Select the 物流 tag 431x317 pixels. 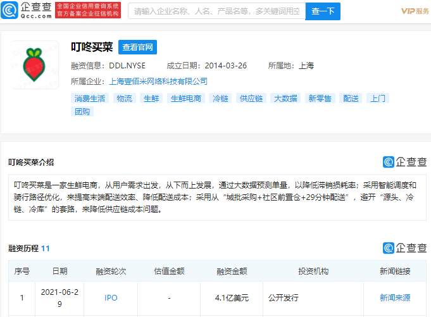pos(124,99)
